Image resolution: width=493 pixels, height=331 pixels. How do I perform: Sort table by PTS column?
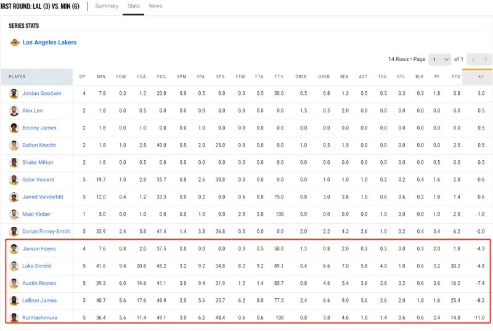pos(456,76)
